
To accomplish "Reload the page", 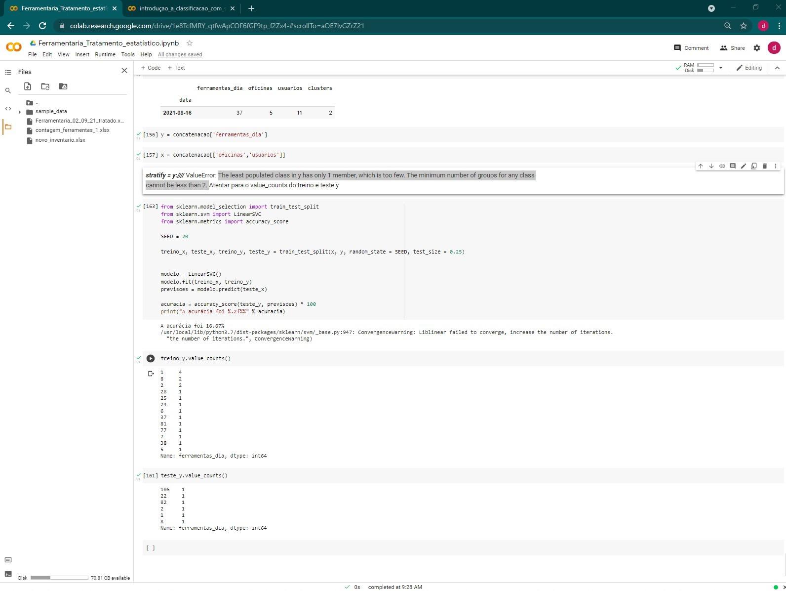I will 42,26.
